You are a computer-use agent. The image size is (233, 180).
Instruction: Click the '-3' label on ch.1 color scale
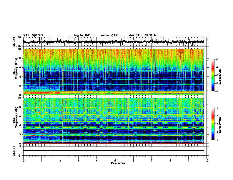tap(217, 59)
